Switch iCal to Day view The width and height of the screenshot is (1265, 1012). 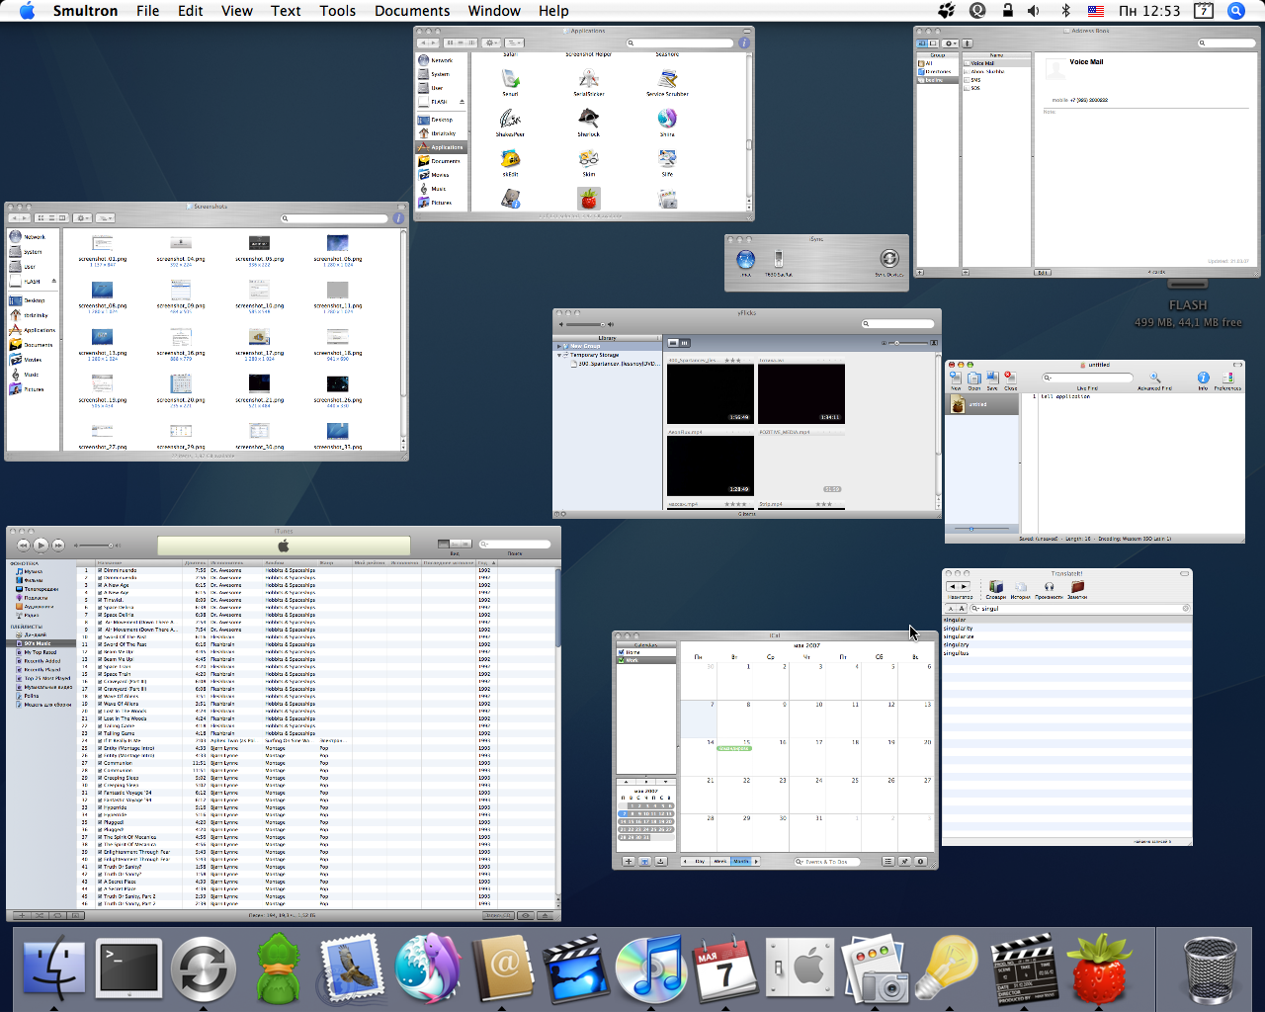pyautogui.click(x=701, y=862)
